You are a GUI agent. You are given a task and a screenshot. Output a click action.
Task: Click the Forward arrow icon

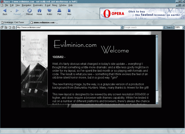point(17,10)
